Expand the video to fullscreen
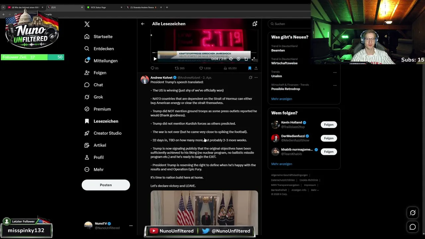This screenshot has width=425, height=239. pyautogui.click(x=253, y=59)
